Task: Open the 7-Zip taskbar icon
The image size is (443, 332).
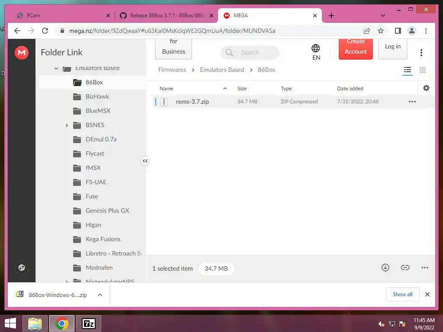Action: 89,323
